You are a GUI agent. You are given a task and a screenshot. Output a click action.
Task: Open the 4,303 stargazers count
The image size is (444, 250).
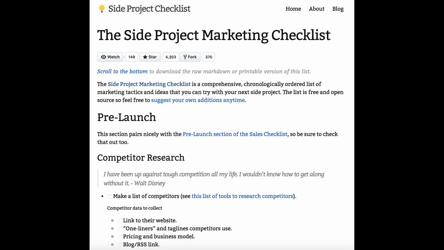click(x=171, y=57)
